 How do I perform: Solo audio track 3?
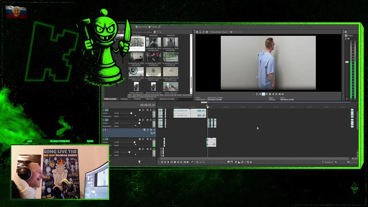point(151,110)
